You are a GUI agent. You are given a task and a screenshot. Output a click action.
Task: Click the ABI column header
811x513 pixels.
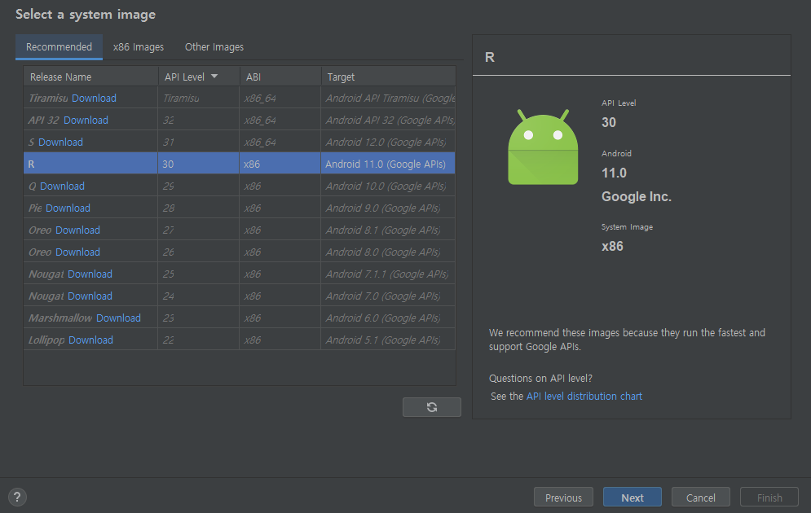pyautogui.click(x=280, y=77)
